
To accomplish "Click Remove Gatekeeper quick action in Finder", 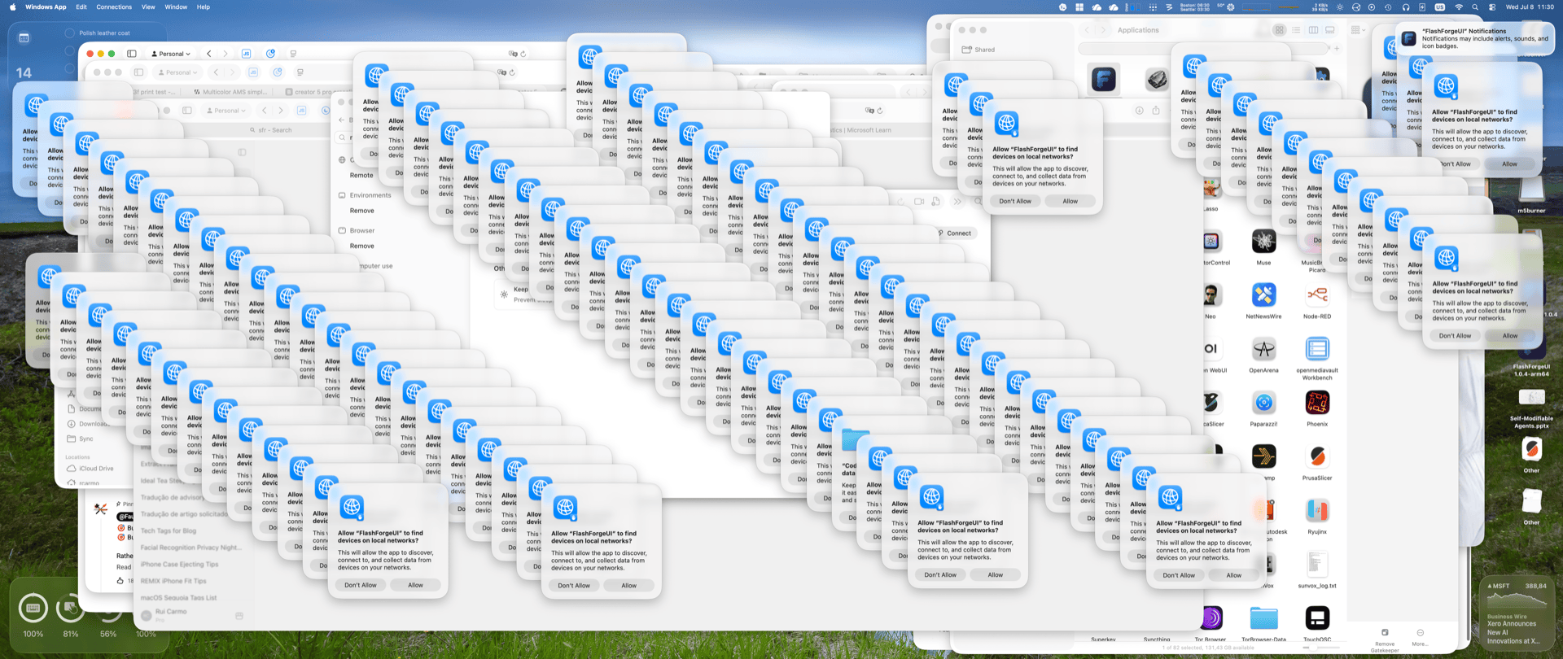I will pyautogui.click(x=1385, y=639).
